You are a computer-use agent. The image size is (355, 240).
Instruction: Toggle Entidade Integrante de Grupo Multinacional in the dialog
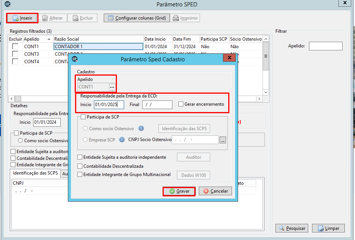click(x=80, y=175)
